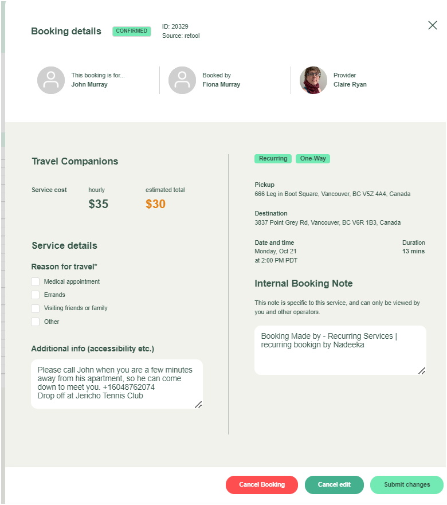Click the CONFIRMED status badge
The height and width of the screenshot is (505, 447).
132,31
